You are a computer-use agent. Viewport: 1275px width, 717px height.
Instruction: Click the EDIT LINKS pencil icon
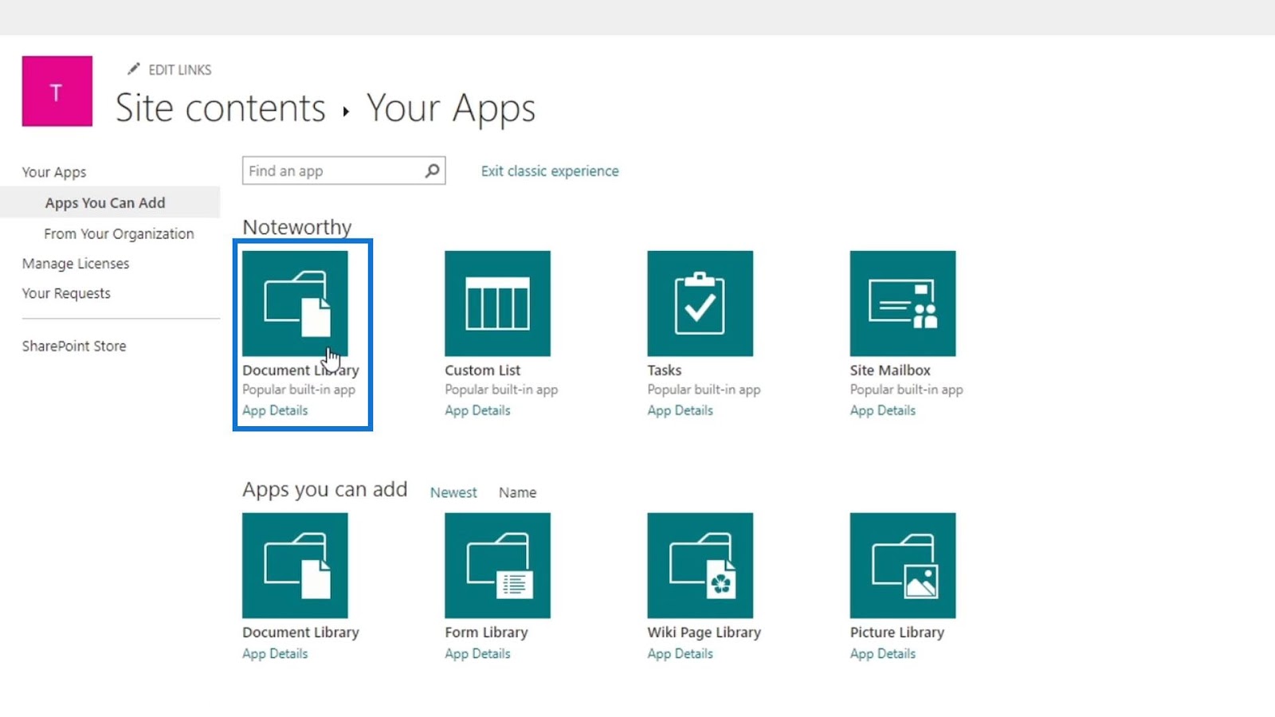point(134,69)
